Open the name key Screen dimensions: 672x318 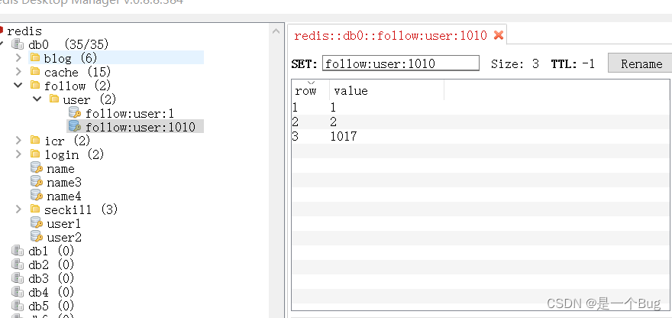click(60, 169)
